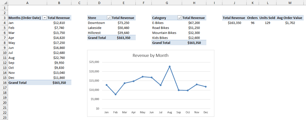Select column G header
This screenshot has height=120, width=306.
click(167, 3)
